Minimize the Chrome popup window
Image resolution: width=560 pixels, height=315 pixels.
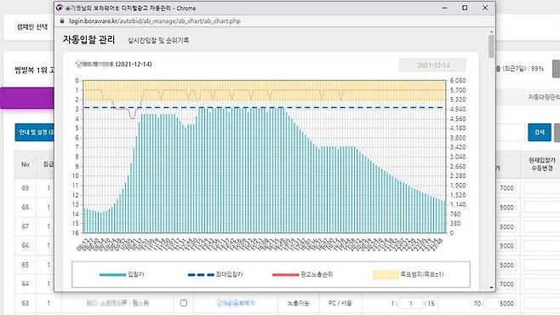(444, 8)
